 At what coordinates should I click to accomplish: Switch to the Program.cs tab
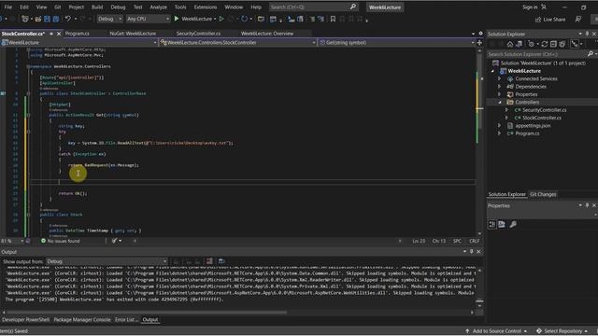[x=77, y=34]
